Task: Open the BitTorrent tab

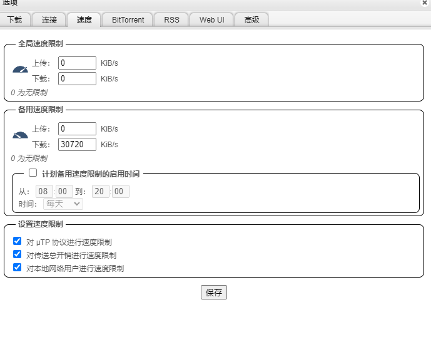Action: point(128,20)
